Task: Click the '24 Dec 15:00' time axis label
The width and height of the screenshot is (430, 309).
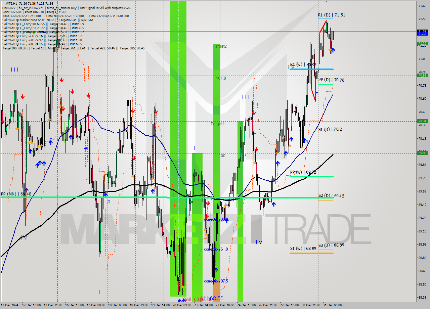Action: (x=247, y=305)
